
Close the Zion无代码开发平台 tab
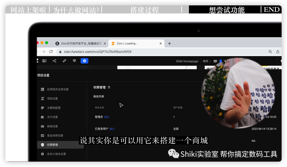pyautogui.click(x=105, y=43)
